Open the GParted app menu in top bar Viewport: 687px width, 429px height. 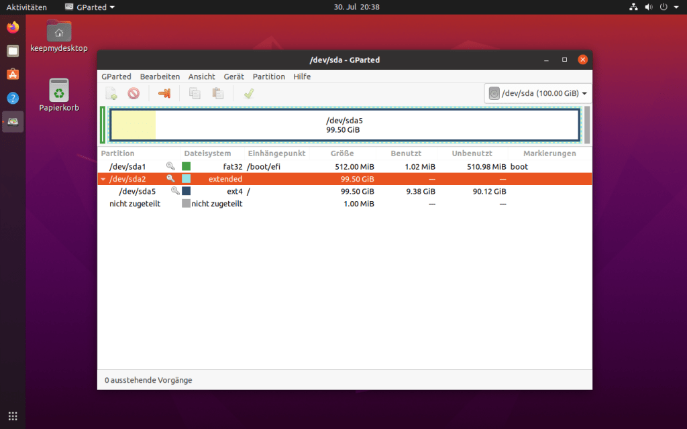pos(90,7)
